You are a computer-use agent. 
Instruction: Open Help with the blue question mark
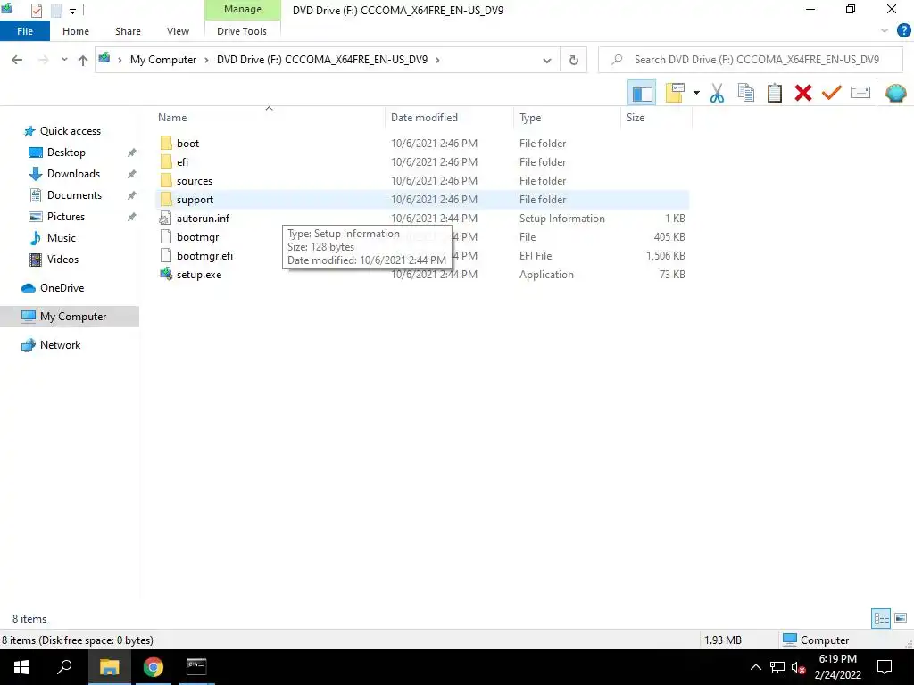point(903,31)
